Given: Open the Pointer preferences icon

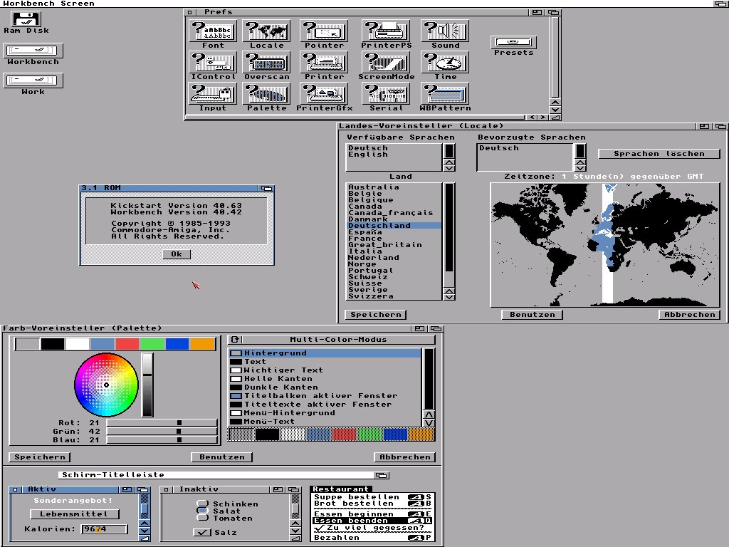Looking at the screenshot, I should coord(324,31).
